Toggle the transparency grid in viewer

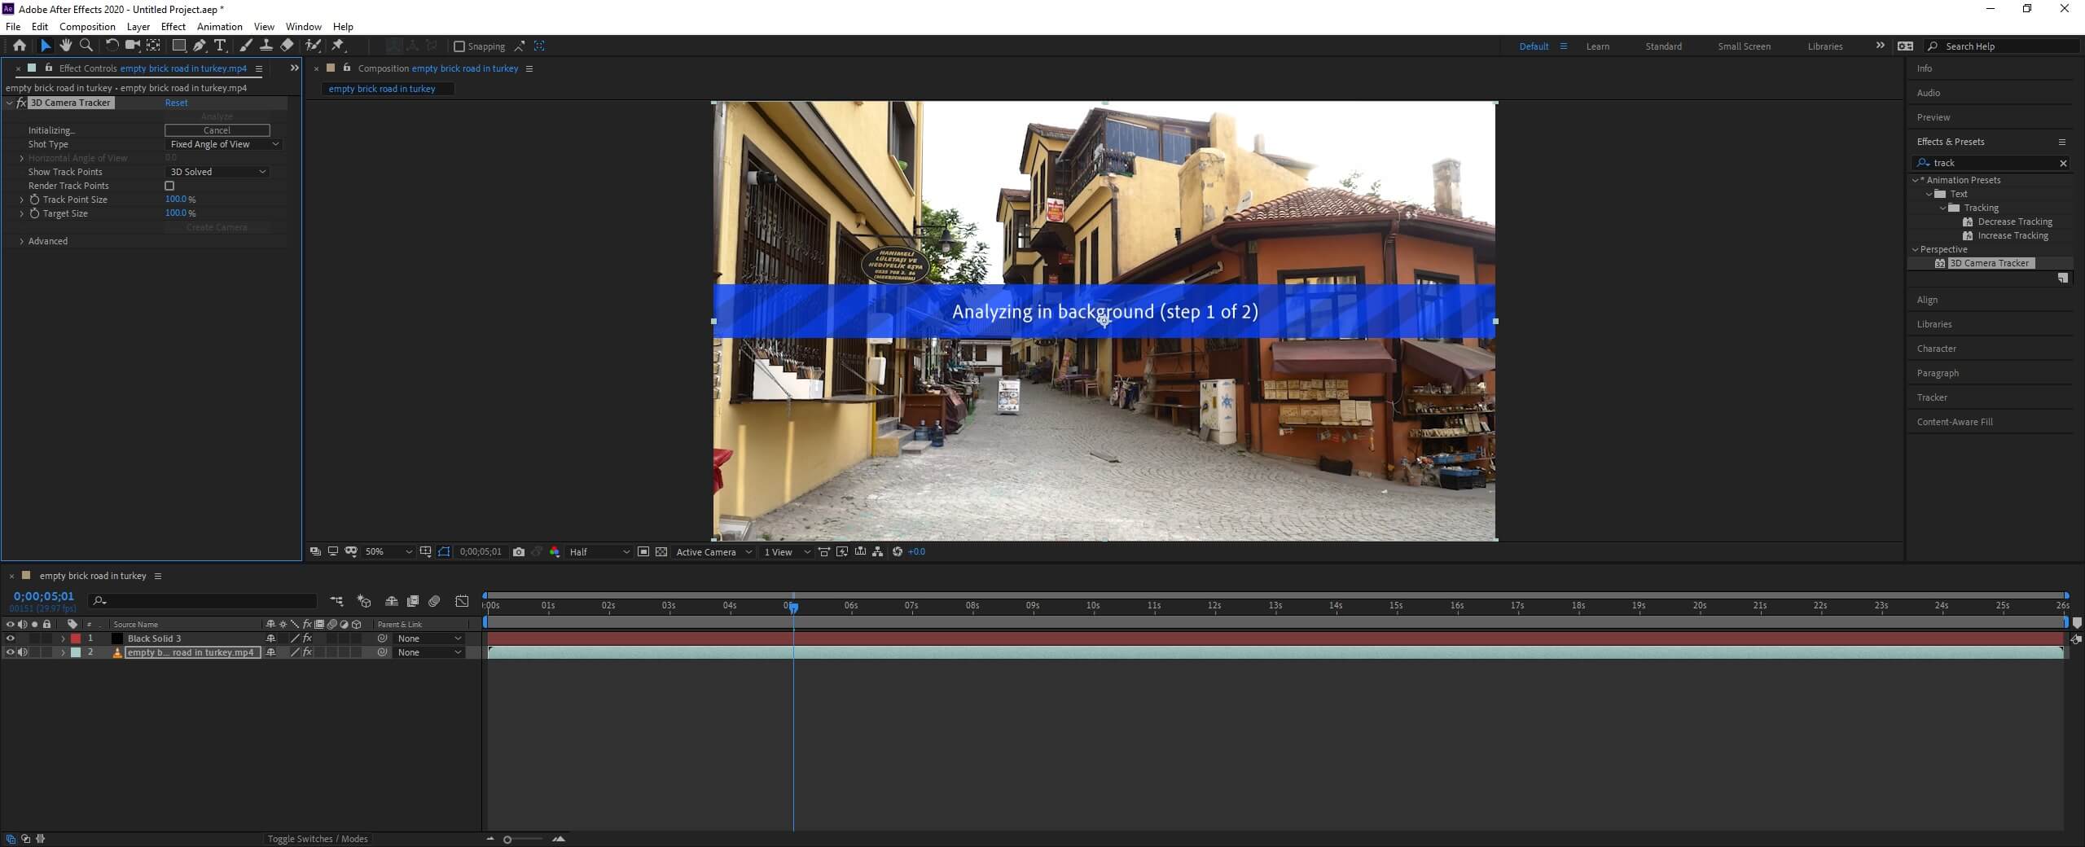[661, 552]
